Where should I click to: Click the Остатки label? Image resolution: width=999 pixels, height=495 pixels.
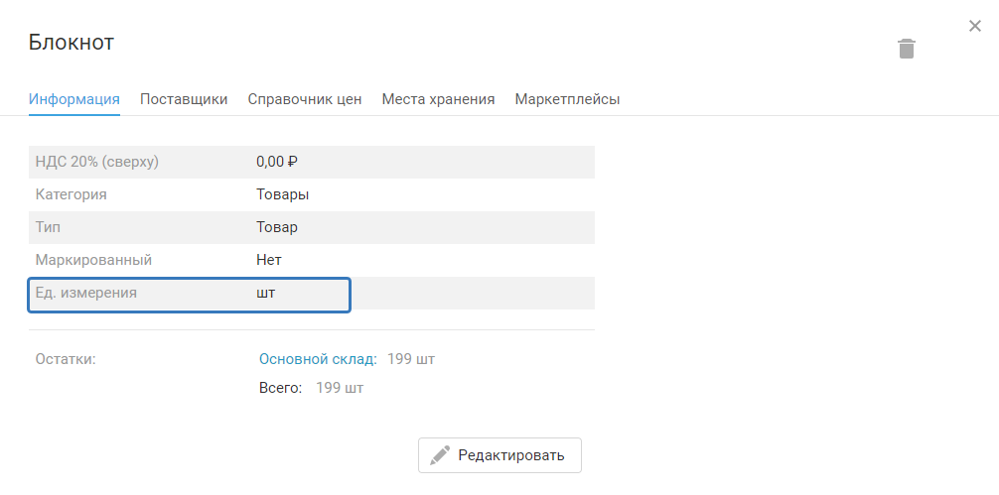[66, 358]
